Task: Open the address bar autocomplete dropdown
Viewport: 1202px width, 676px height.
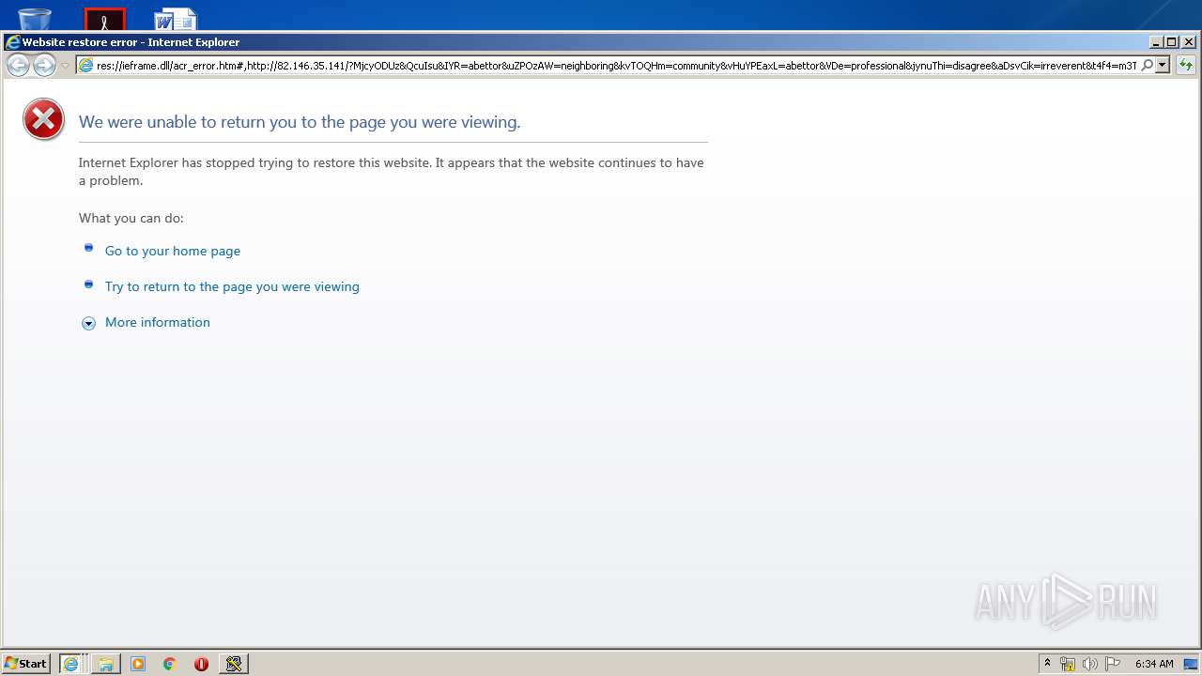Action: (1163, 66)
